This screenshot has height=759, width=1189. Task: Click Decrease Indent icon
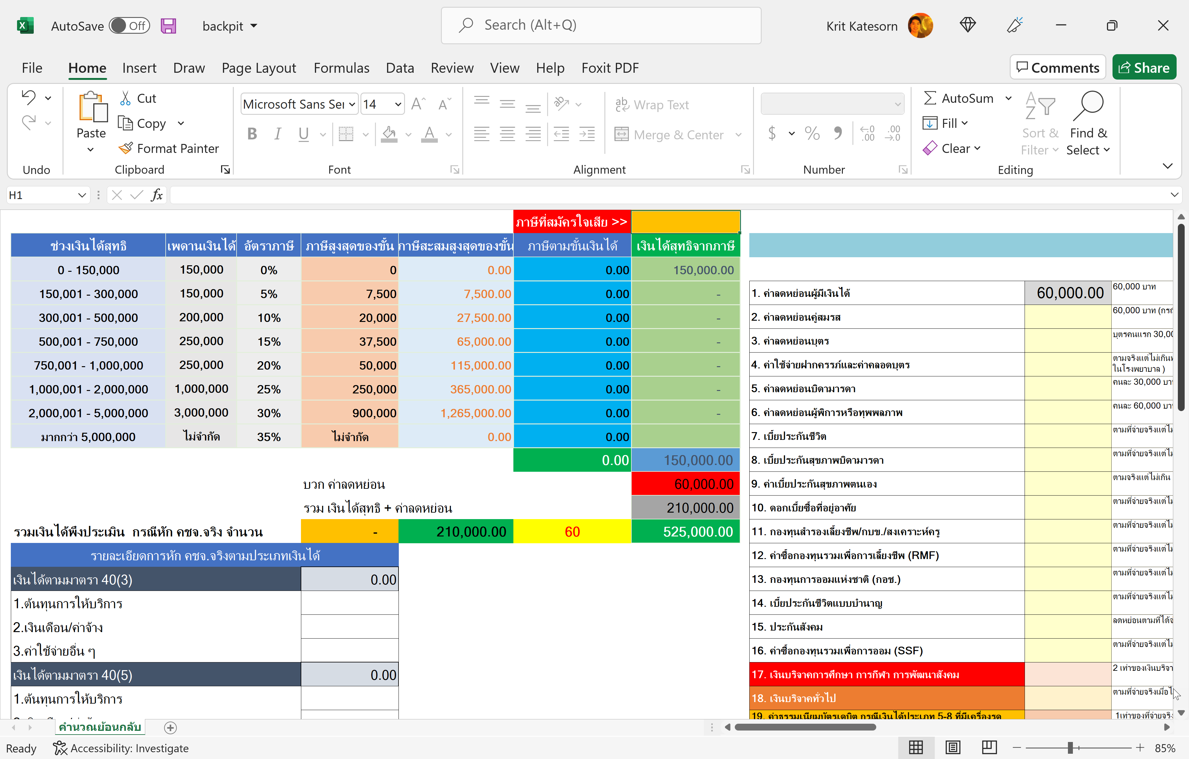pos(561,134)
